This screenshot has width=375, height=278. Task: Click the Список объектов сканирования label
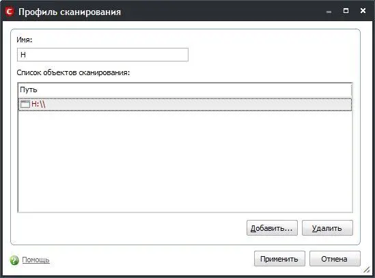[73, 72]
